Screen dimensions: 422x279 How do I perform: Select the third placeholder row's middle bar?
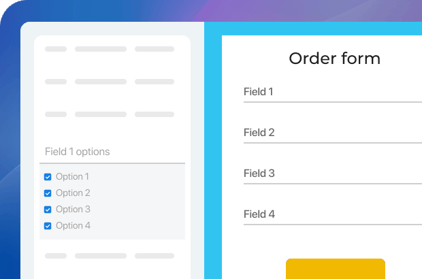click(101, 114)
